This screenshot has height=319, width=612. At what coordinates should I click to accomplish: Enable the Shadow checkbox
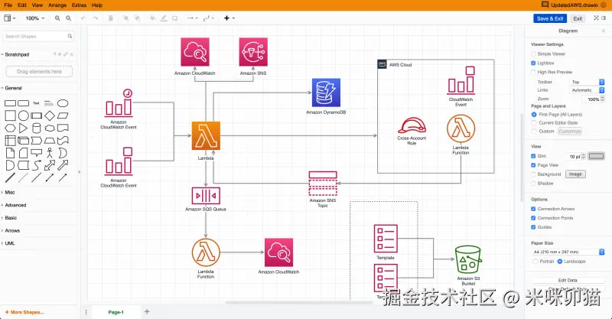[533, 183]
